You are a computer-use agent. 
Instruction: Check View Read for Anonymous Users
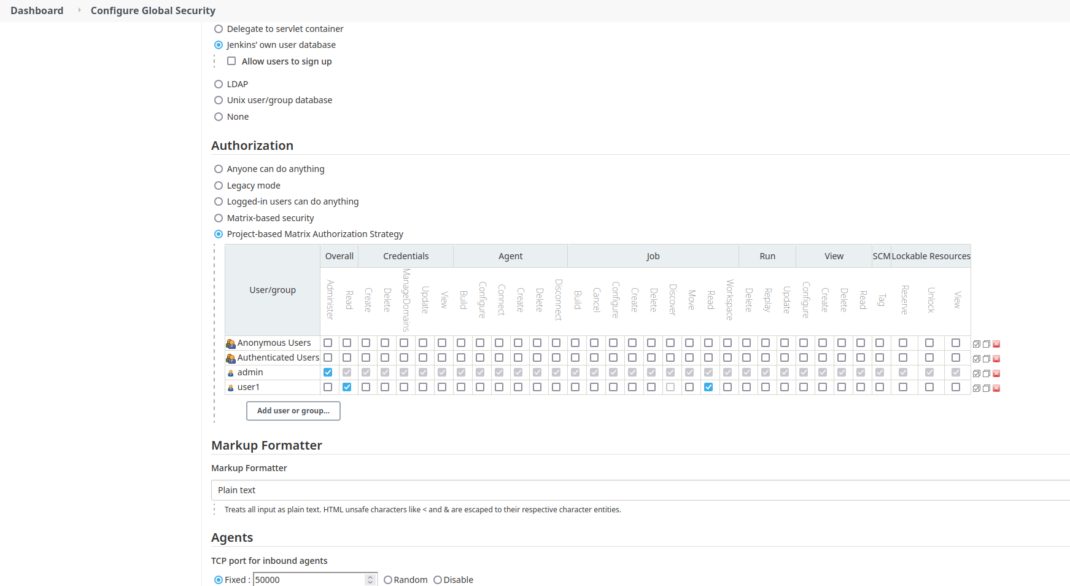pos(861,343)
